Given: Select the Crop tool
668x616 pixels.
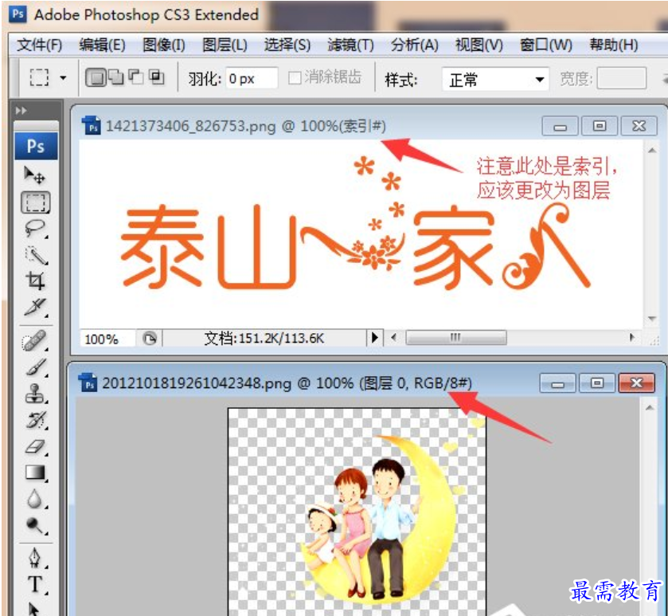Looking at the screenshot, I should click(x=35, y=281).
